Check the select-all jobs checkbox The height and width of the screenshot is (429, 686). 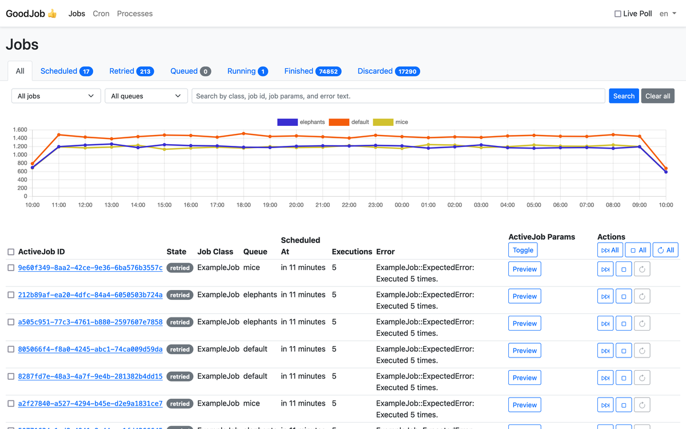10,251
